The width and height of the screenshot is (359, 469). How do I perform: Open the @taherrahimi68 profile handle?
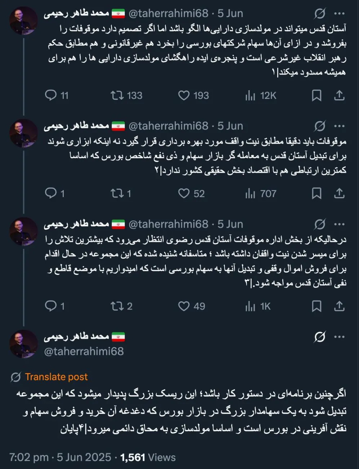pos(84,351)
